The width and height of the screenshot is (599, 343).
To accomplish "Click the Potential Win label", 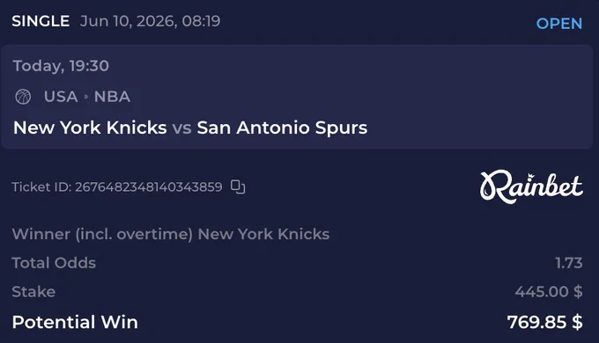I will (x=75, y=322).
